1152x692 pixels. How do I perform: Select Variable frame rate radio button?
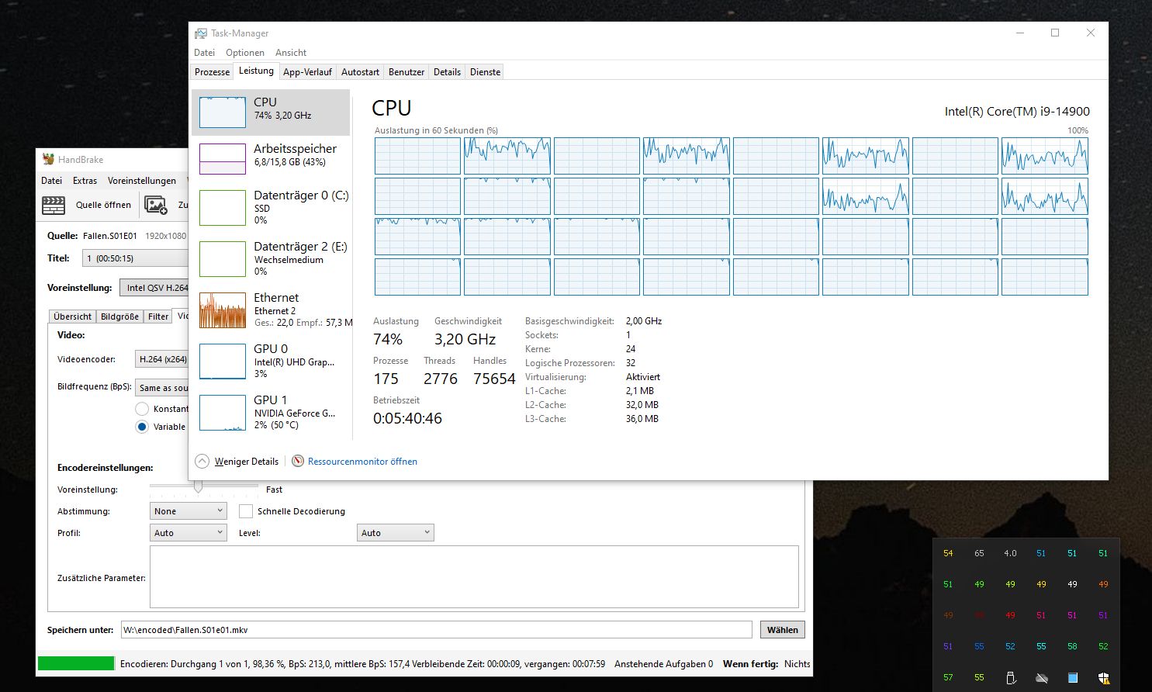pyautogui.click(x=142, y=427)
